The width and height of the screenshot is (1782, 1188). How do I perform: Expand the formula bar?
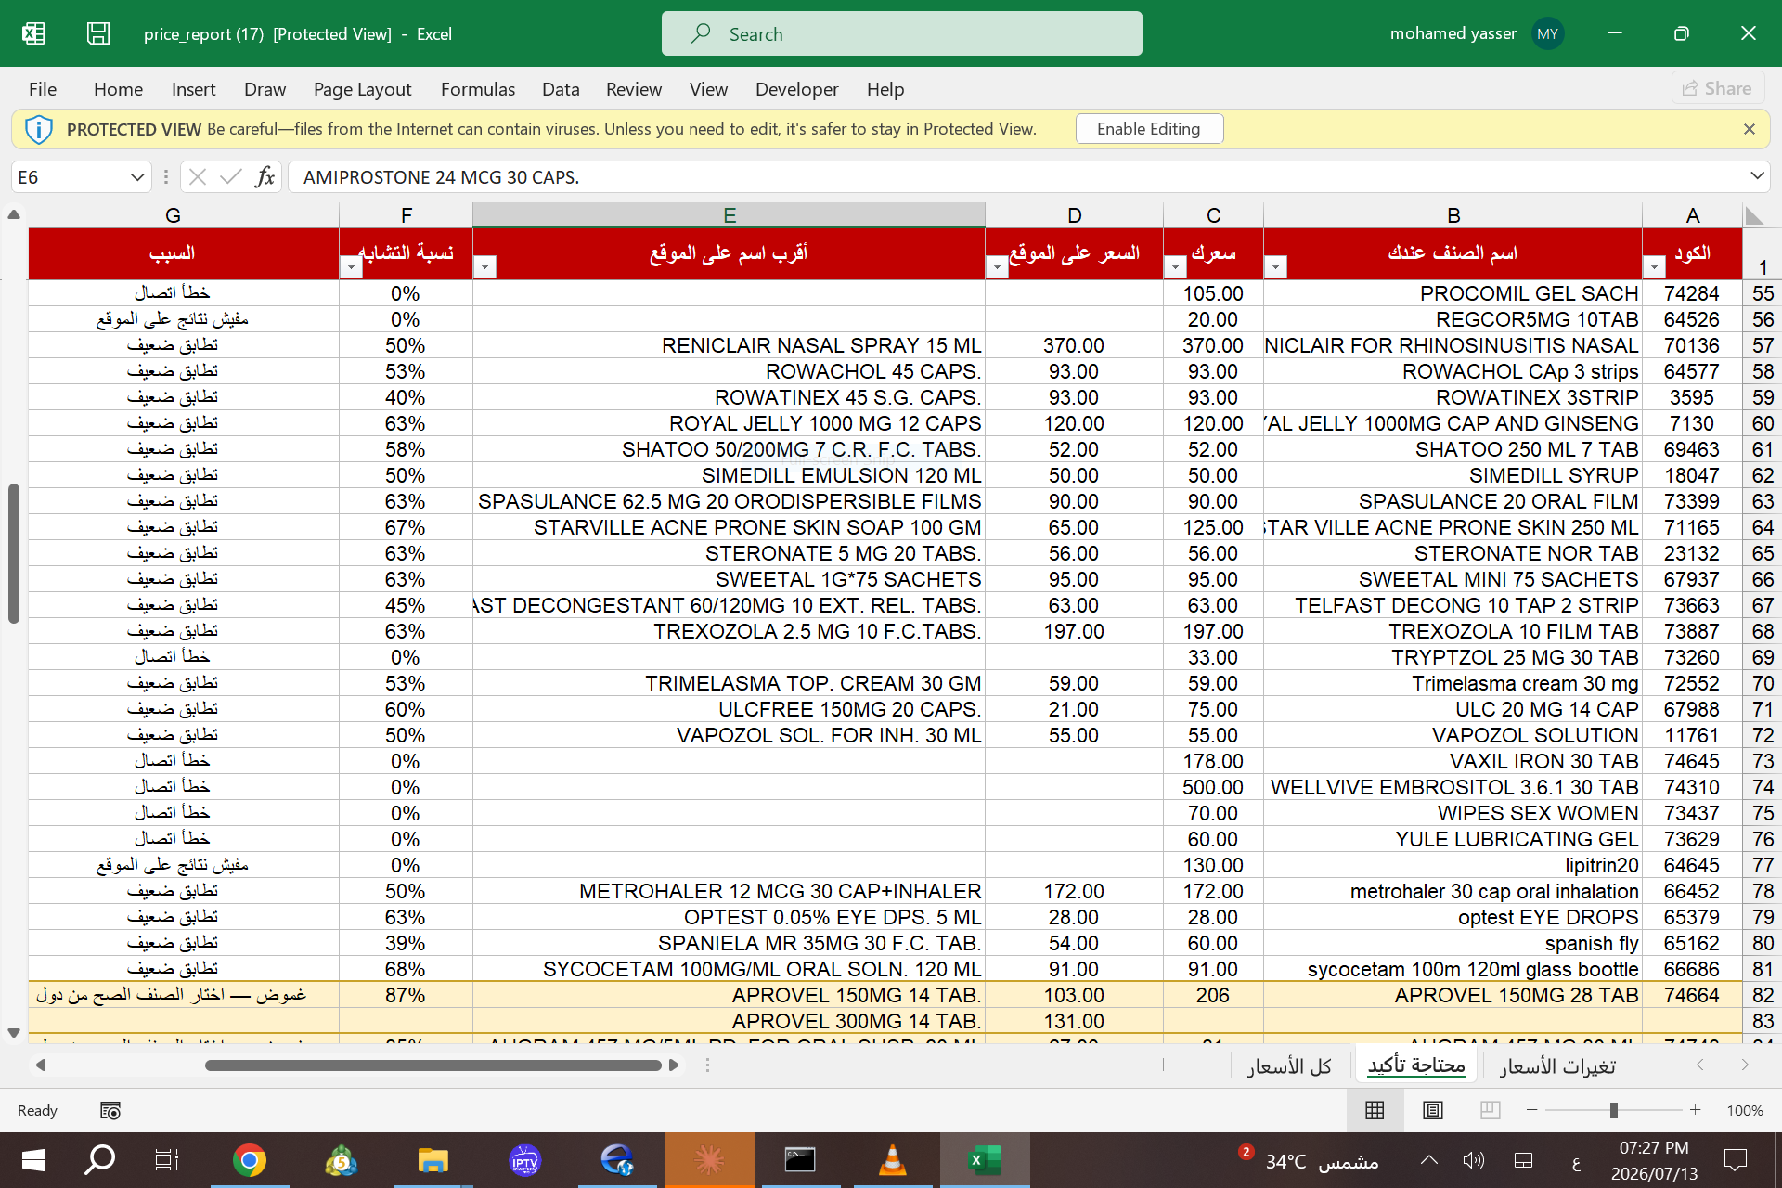click(1757, 176)
